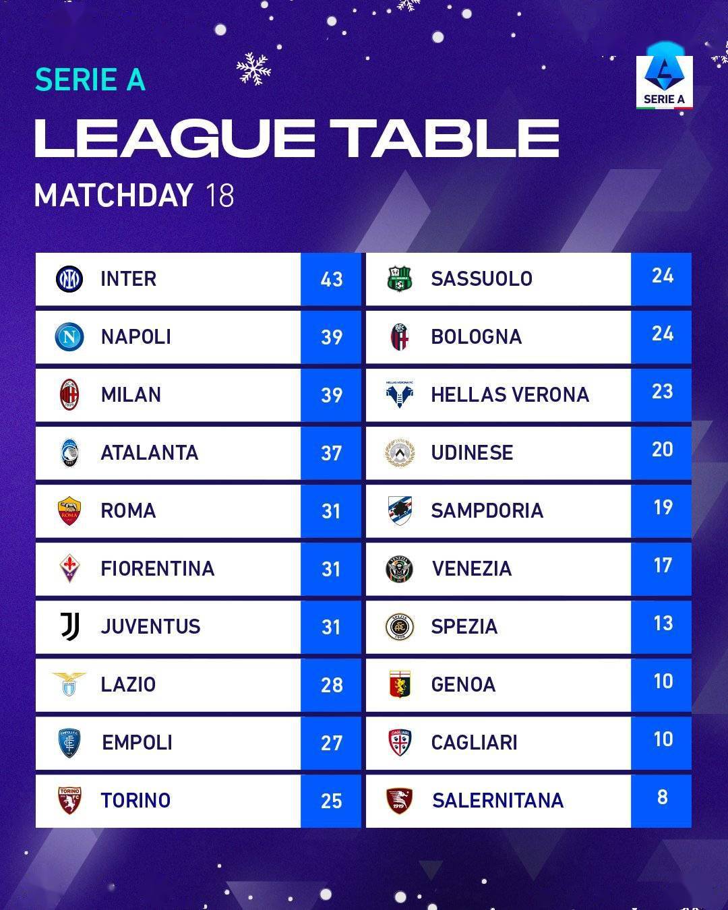The image size is (728, 910).
Task: Click the Salernitana seahorse crest
Action: click(x=399, y=800)
